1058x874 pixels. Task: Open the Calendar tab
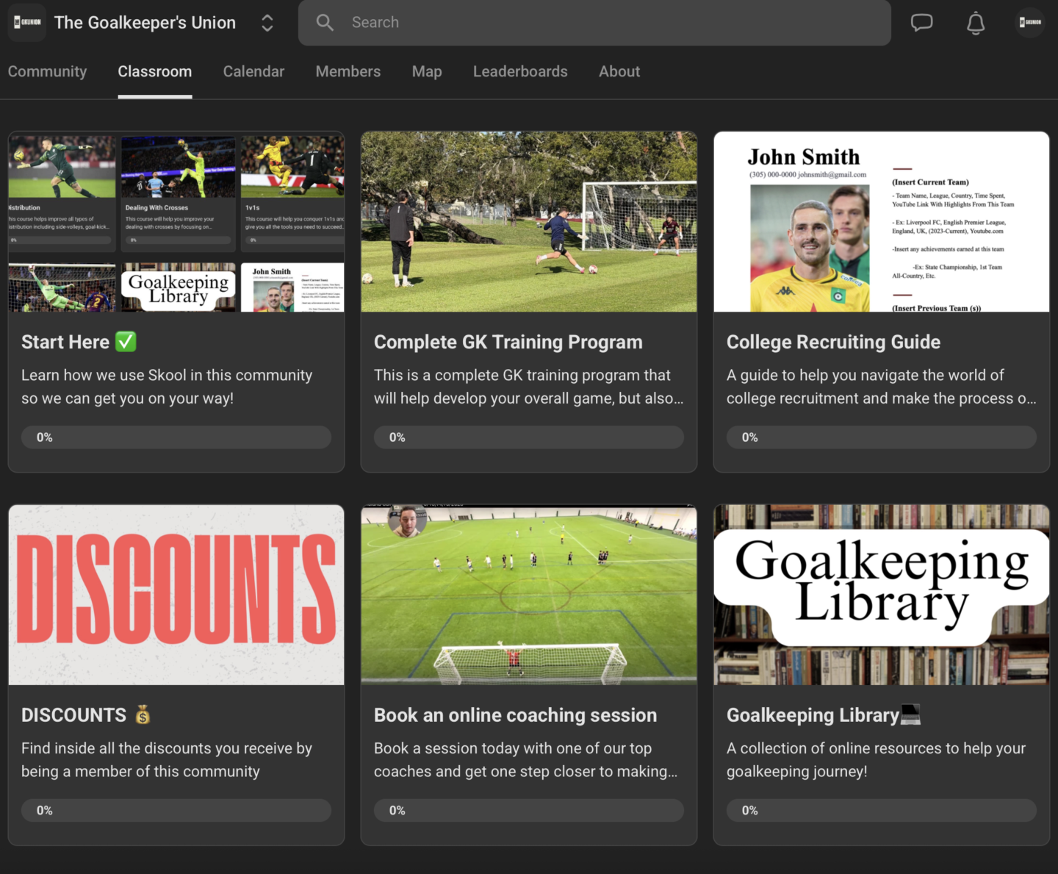[x=253, y=71]
